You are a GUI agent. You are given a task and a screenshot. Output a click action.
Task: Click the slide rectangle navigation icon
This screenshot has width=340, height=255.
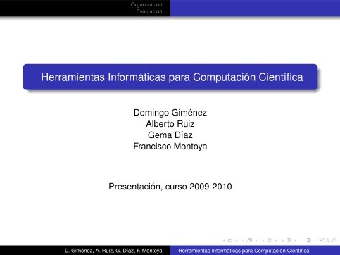(230, 240)
